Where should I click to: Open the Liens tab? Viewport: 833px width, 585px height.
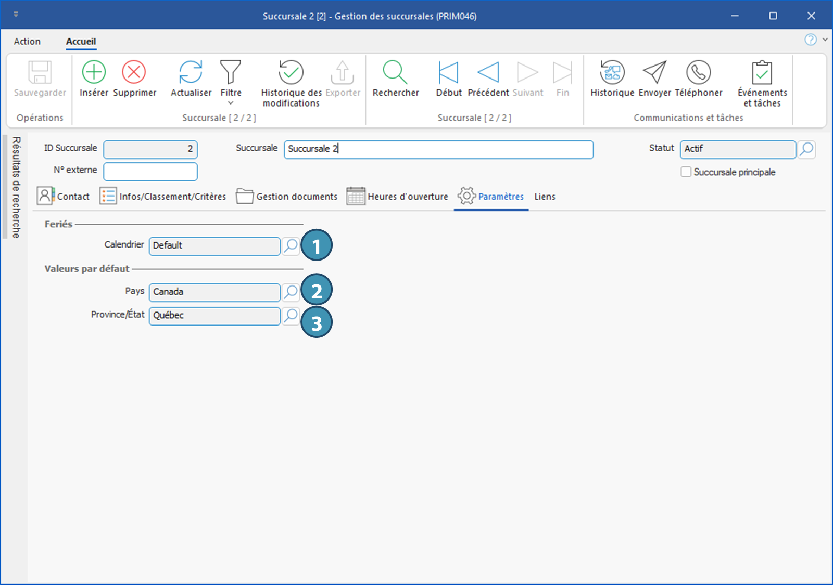[545, 197]
